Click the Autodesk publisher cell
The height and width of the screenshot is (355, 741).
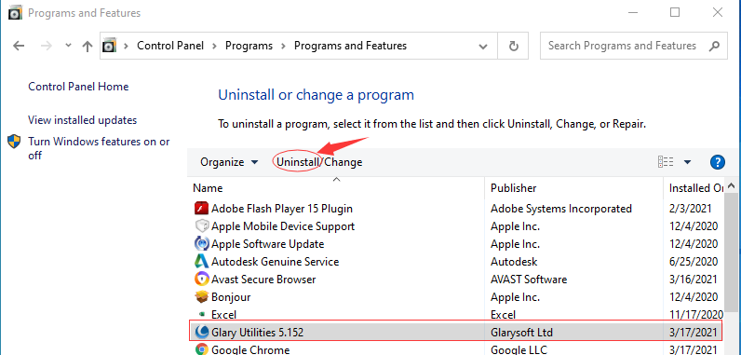[x=514, y=262]
